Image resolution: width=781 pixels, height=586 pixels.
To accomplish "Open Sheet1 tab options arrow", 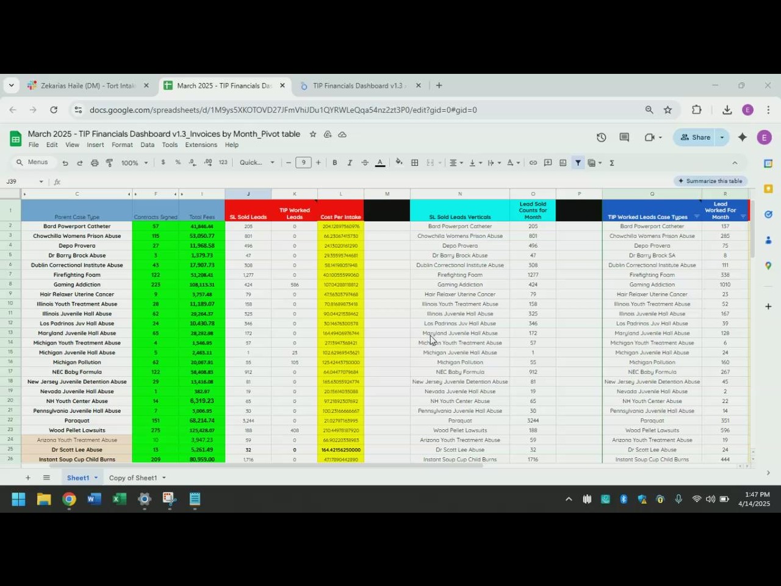I will pyautogui.click(x=96, y=477).
